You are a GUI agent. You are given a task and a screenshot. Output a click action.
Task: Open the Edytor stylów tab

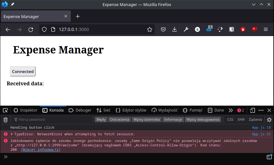click(131, 110)
